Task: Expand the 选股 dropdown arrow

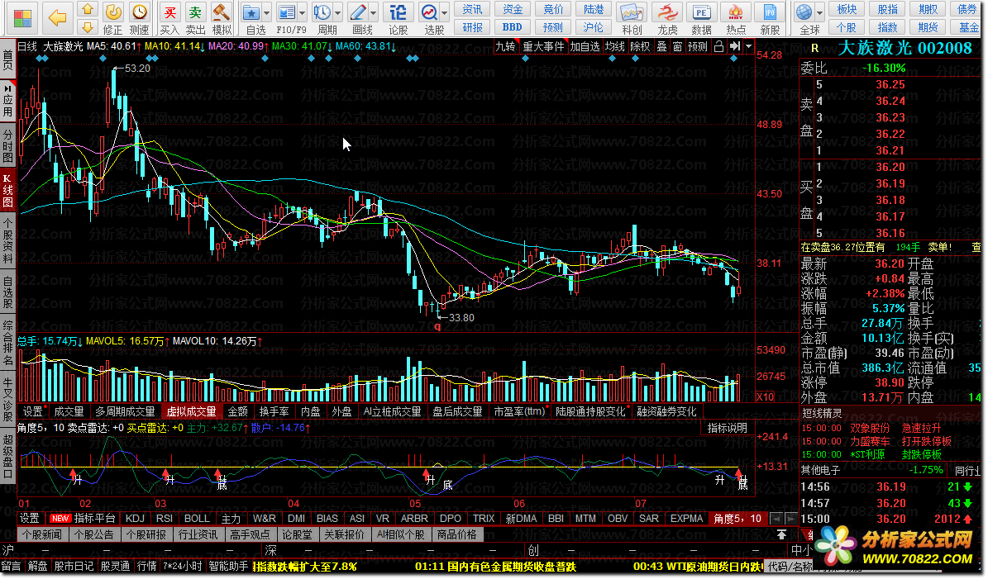Action: click(x=445, y=12)
